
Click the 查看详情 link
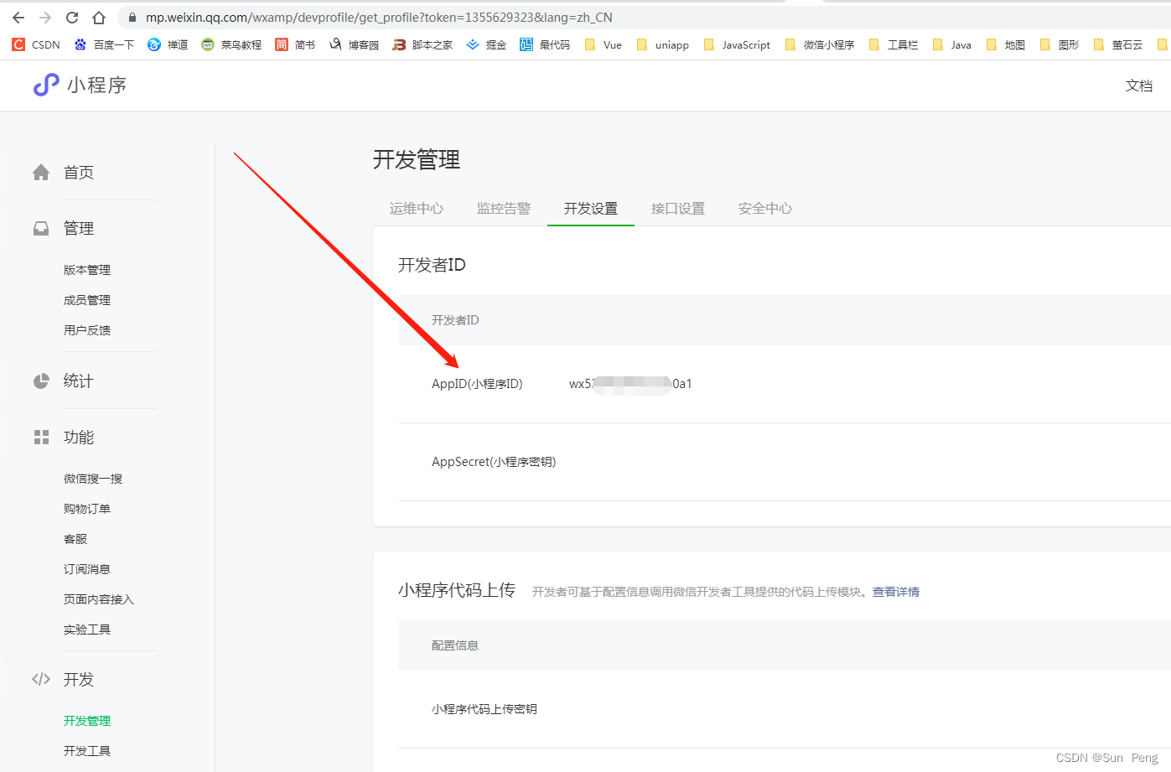click(x=896, y=592)
